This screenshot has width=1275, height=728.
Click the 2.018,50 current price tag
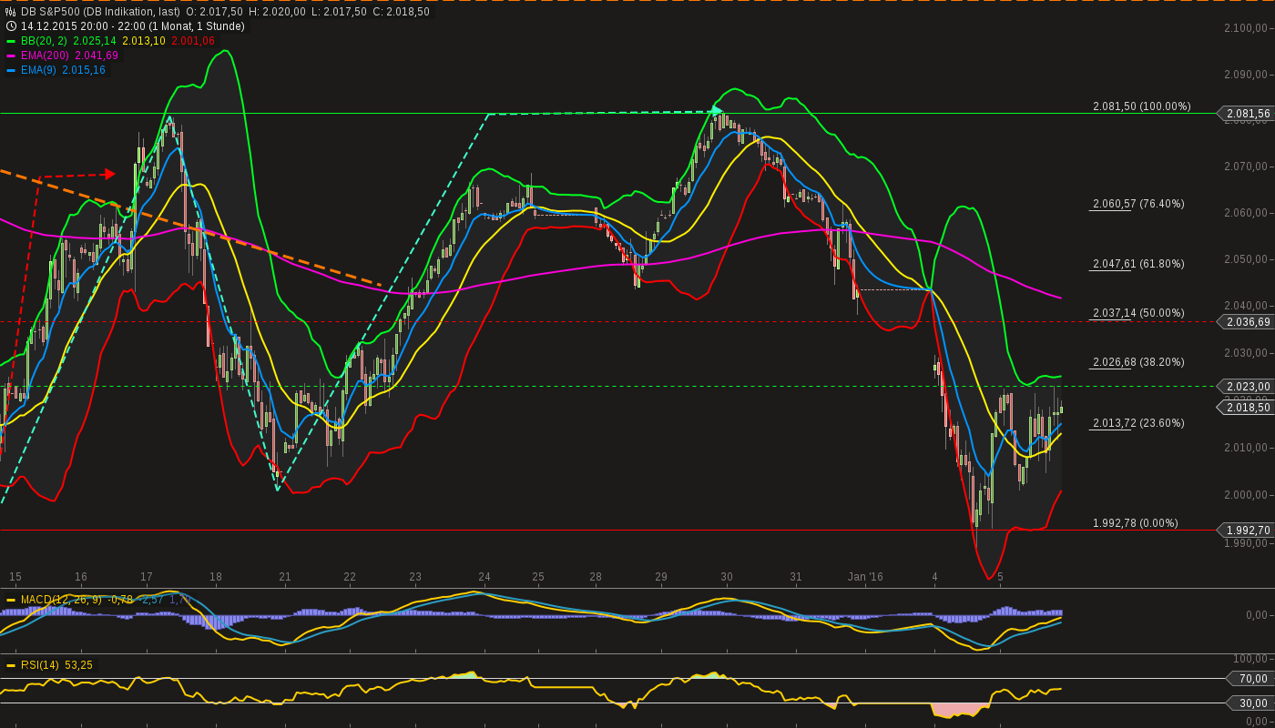click(1247, 408)
